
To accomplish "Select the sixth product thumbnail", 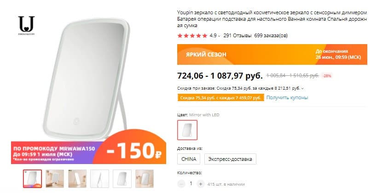I will coord(145,179).
